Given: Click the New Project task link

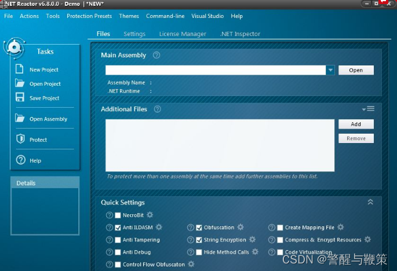Looking at the screenshot, I should click(44, 69).
